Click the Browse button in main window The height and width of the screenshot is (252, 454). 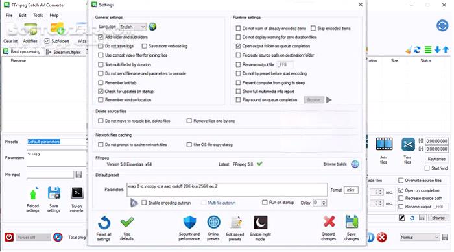(438, 218)
